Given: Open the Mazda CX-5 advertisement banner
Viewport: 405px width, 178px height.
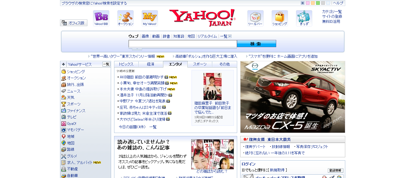Looking at the screenshot, I should click(x=293, y=97).
